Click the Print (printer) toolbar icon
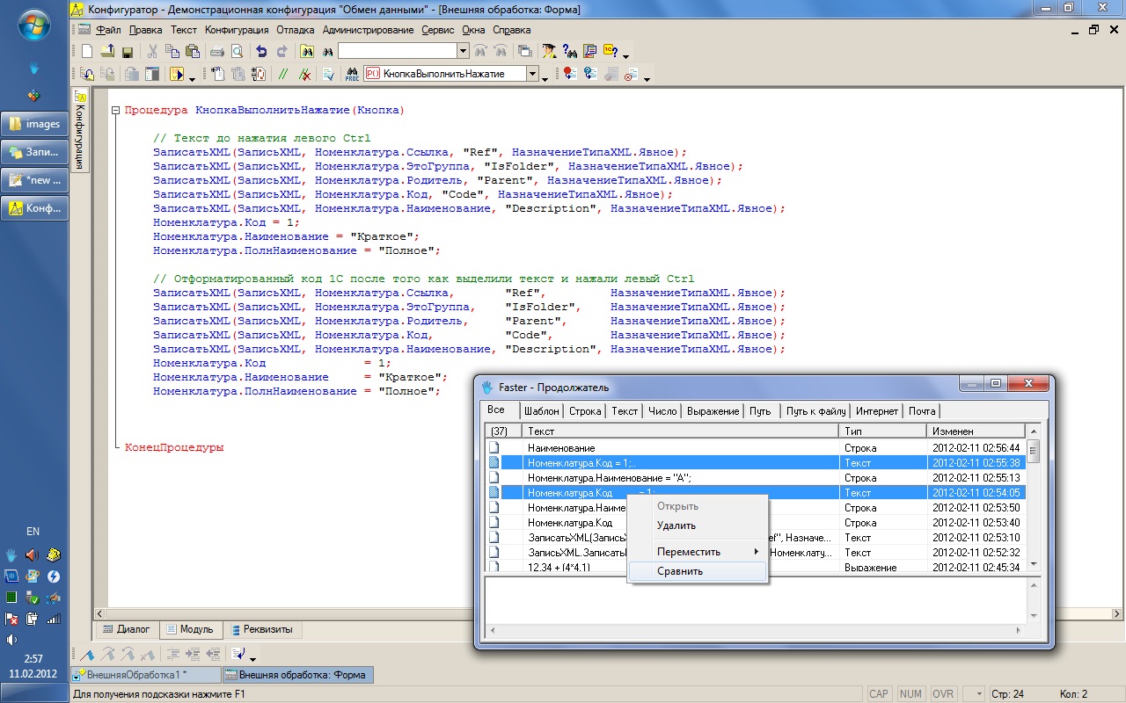The width and height of the screenshot is (1126, 703). [216, 52]
